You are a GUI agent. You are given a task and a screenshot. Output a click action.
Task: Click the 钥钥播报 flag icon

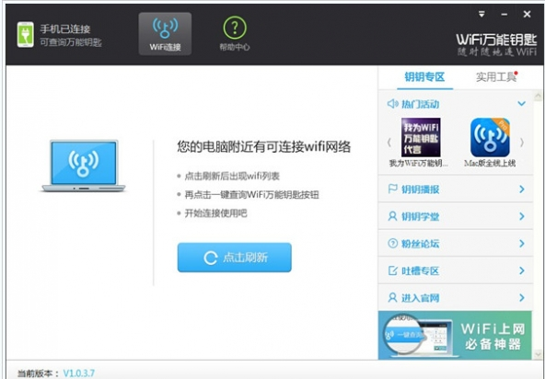392,189
